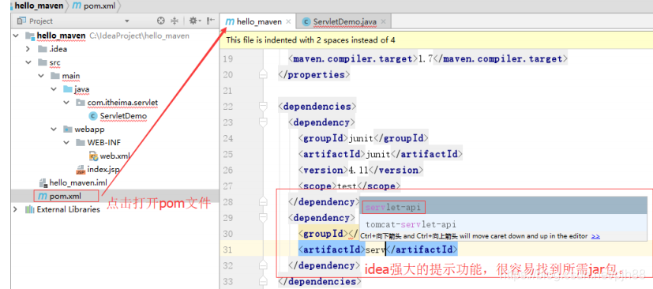Click the scroll-from-source target icon
Image resolution: width=653 pixels, height=289 pixels.
tap(161, 21)
